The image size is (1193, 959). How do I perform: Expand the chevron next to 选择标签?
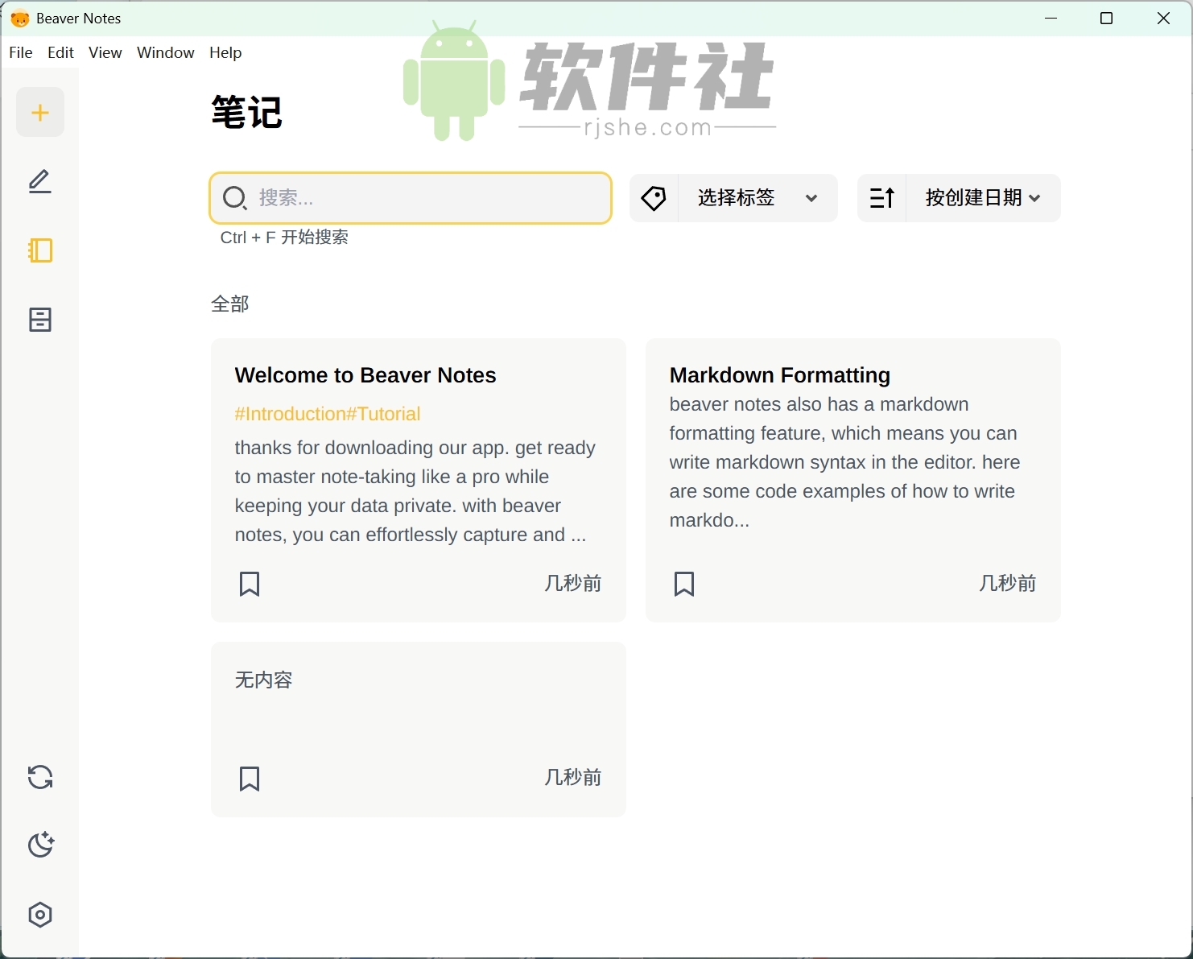[x=811, y=198]
